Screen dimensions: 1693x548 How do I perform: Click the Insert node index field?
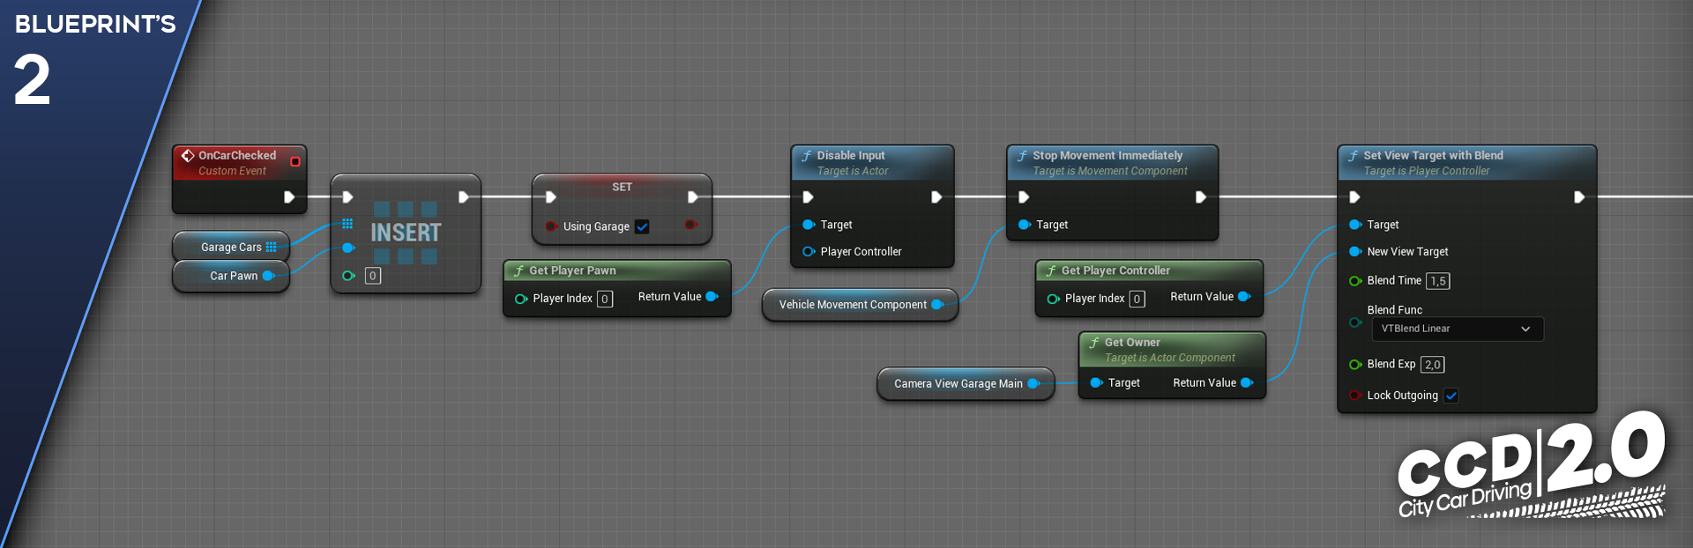click(x=373, y=276)
